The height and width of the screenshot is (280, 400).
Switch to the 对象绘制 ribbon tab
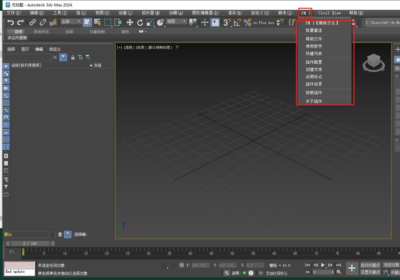[97, 32]
